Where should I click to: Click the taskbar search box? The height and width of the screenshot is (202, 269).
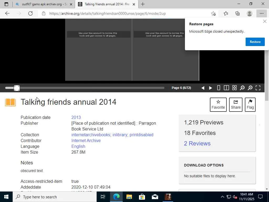(55, 197)
